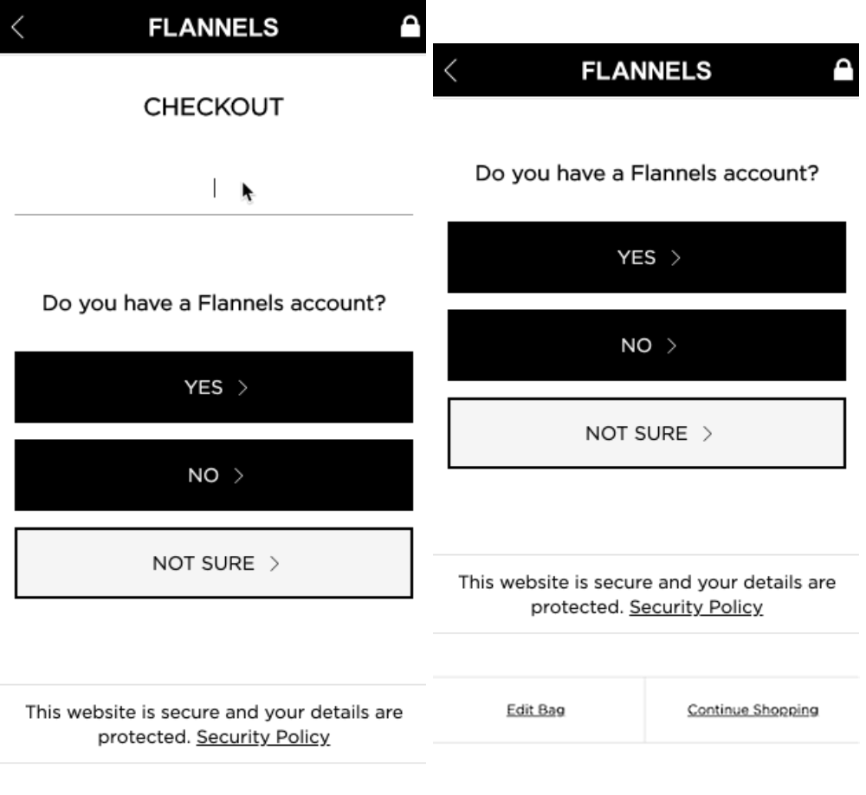
Task: Click the Continue Shopping link
Action: [x=753, y=710]
